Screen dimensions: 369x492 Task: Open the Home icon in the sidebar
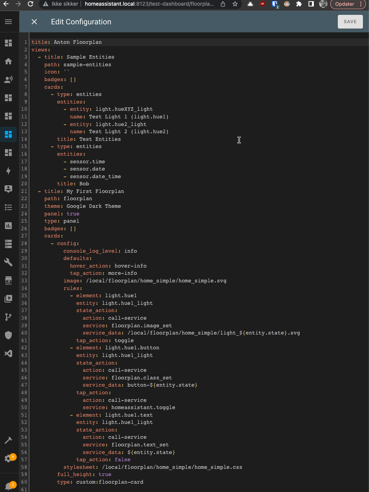coord(8,61)
